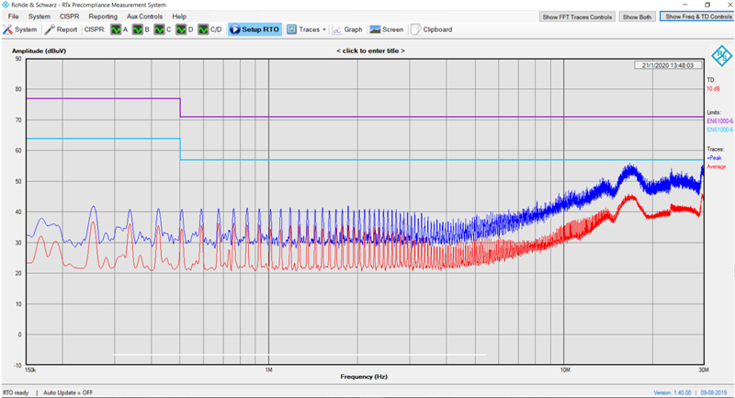Copy via the Clipboard toolbar button
735x398 pixels.
432,29
